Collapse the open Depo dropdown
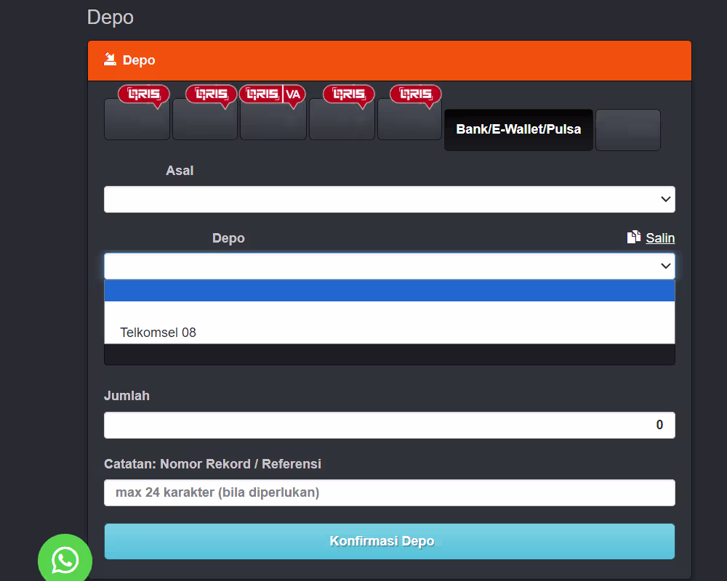 (x=390, y=266)
